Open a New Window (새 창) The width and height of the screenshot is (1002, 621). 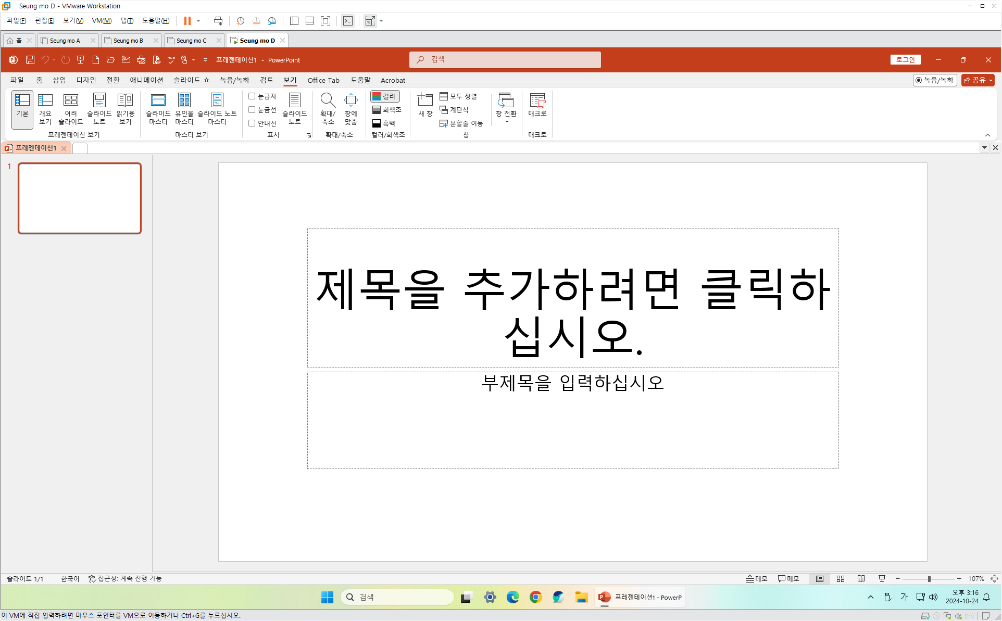click(x=425, y=105)
